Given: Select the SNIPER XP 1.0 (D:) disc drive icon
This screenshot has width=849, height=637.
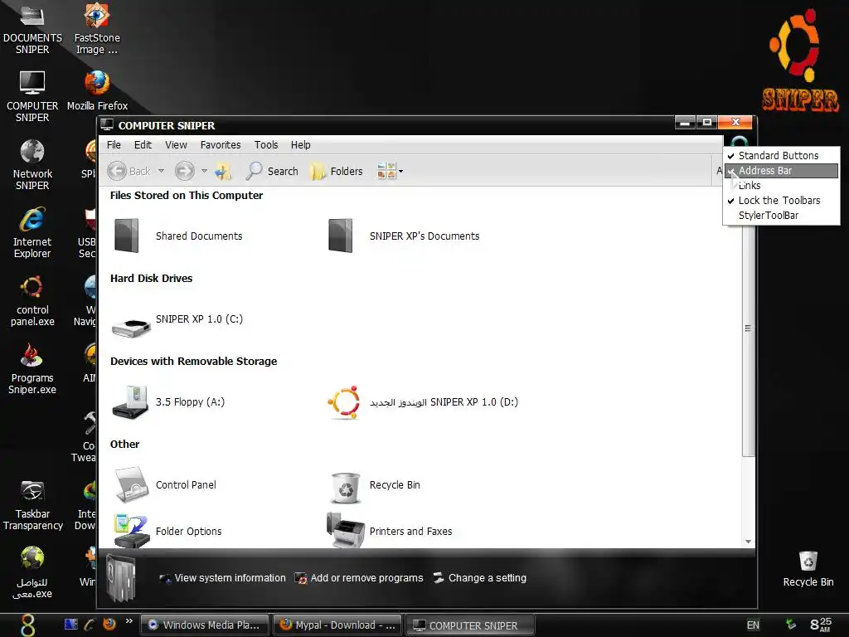Looking at the screenshot, I should coord(344,402).
